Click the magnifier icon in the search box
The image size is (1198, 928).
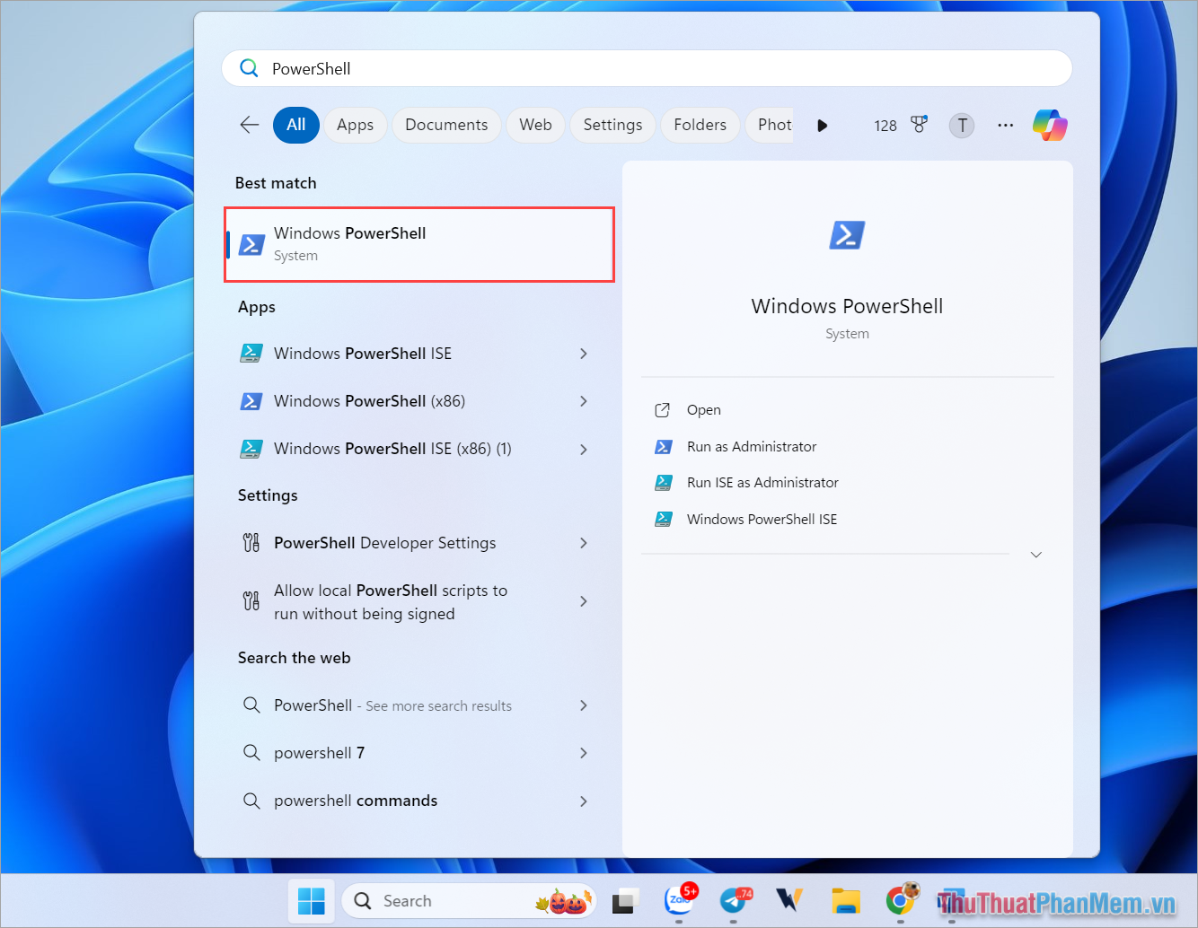tap(249, 68)
